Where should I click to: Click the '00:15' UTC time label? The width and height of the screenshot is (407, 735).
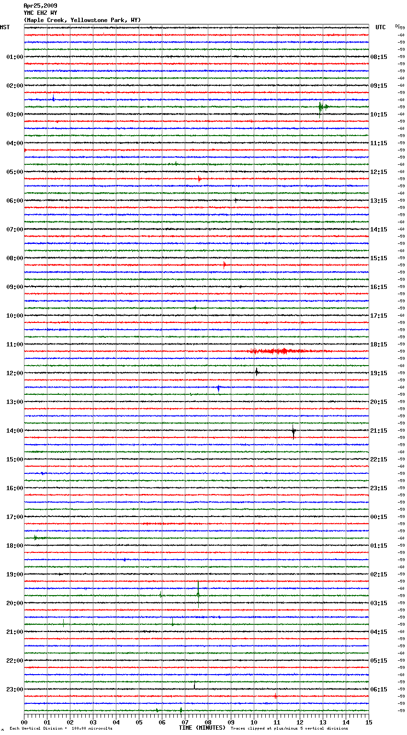pyautogui.click(x=379, y=517)
